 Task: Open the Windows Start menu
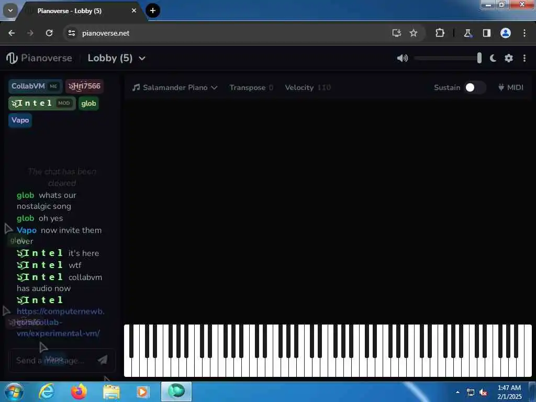click(14, 392)
